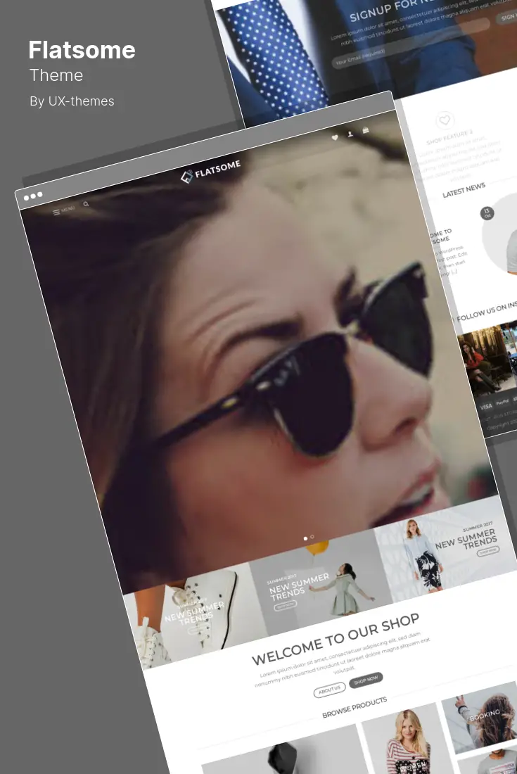
Task: Open the balloon girl New Summer Trends banner
Action: (x=321, y=581)
